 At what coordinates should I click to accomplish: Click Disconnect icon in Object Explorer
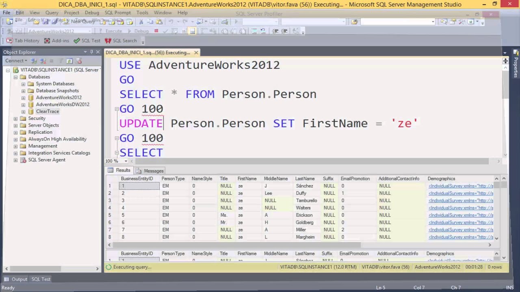pos(42,61)
